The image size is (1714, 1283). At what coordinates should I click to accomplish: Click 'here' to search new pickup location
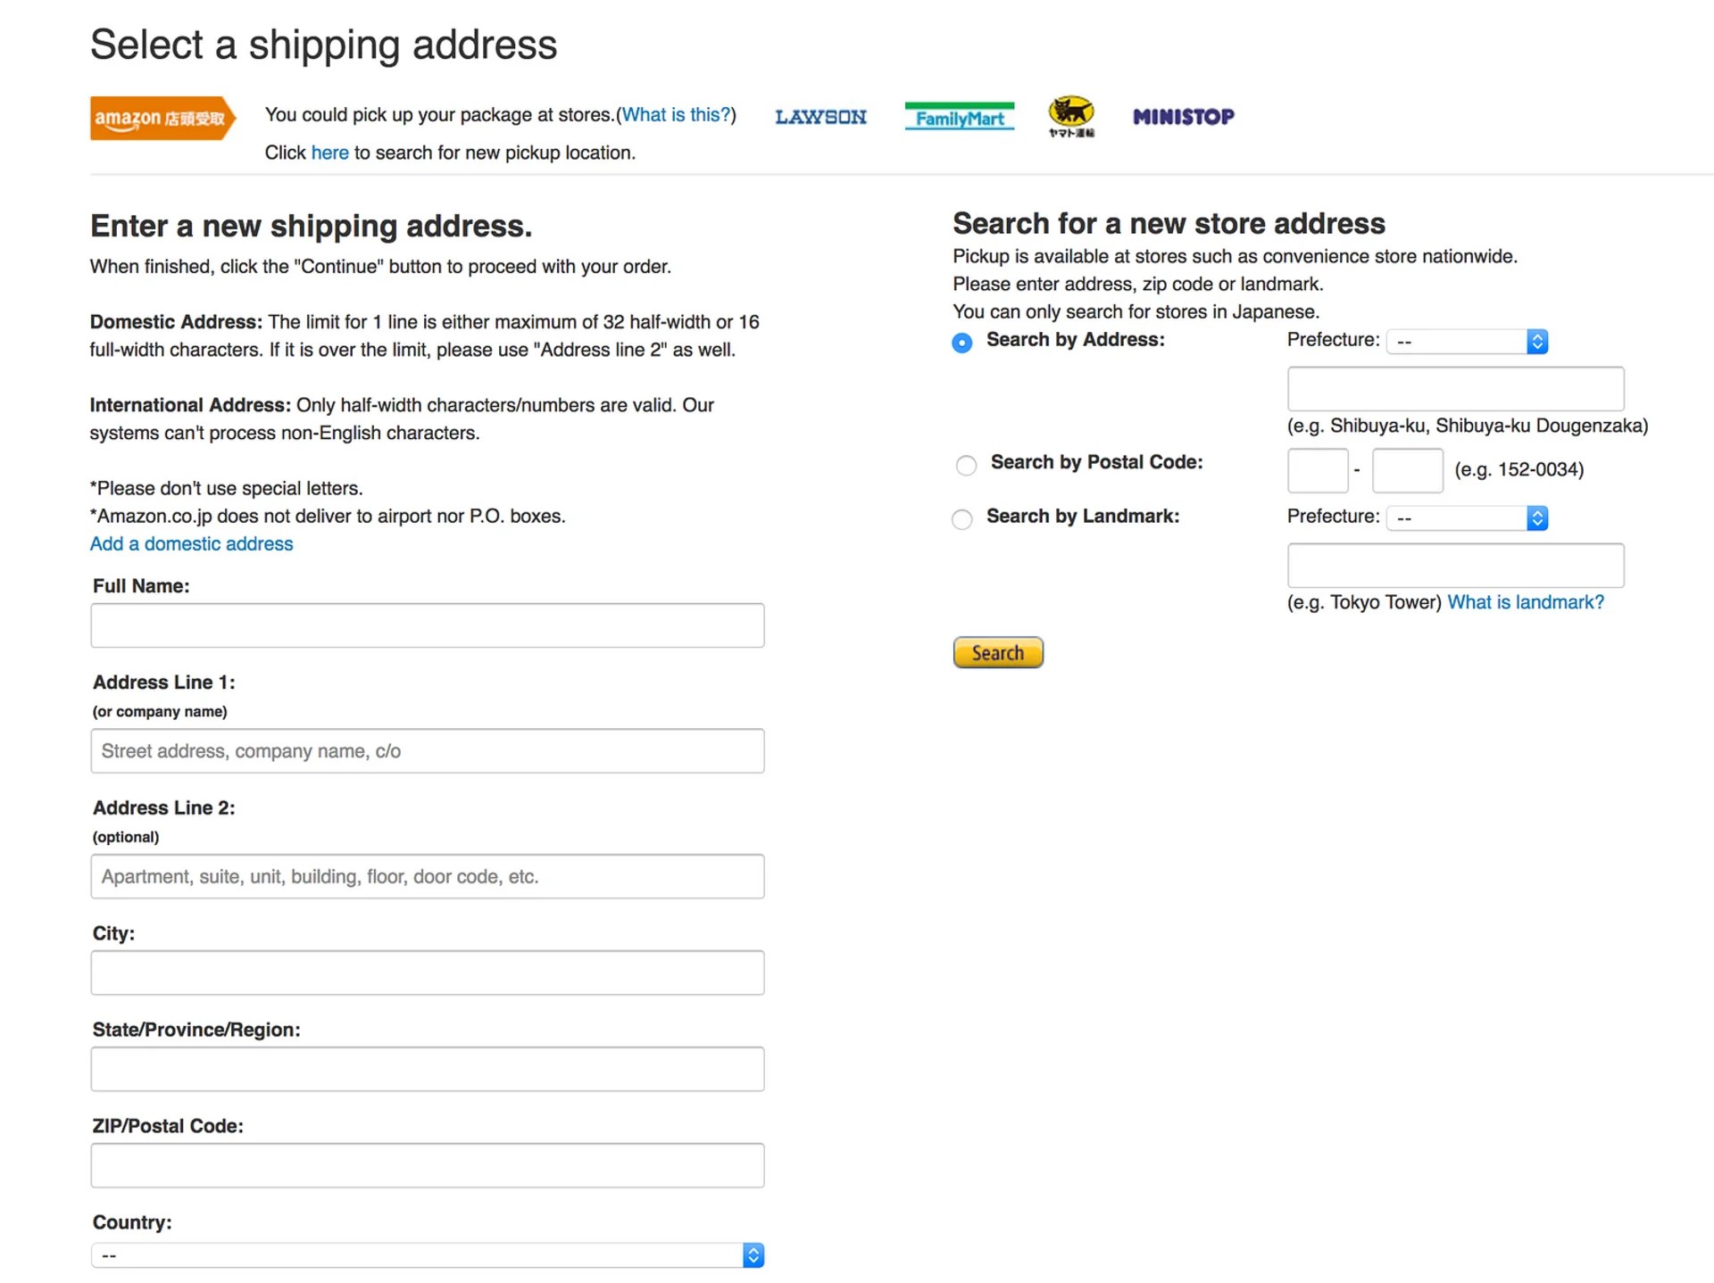click(329, 153)
